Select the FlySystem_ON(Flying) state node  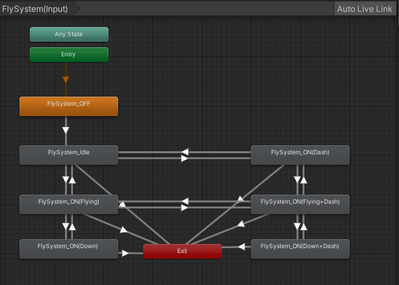(x=69, y=204)
